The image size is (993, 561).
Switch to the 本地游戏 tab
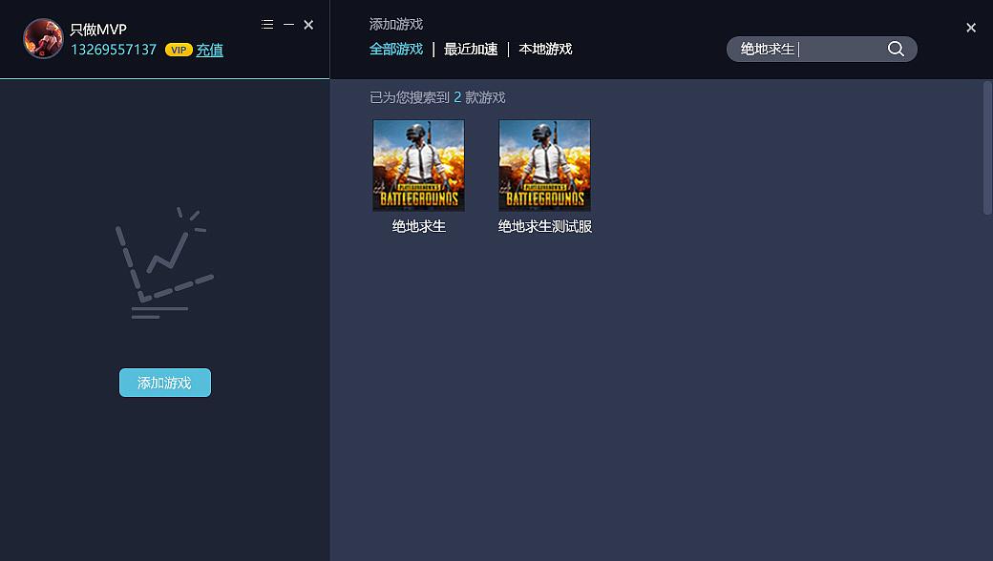point(545,50)
